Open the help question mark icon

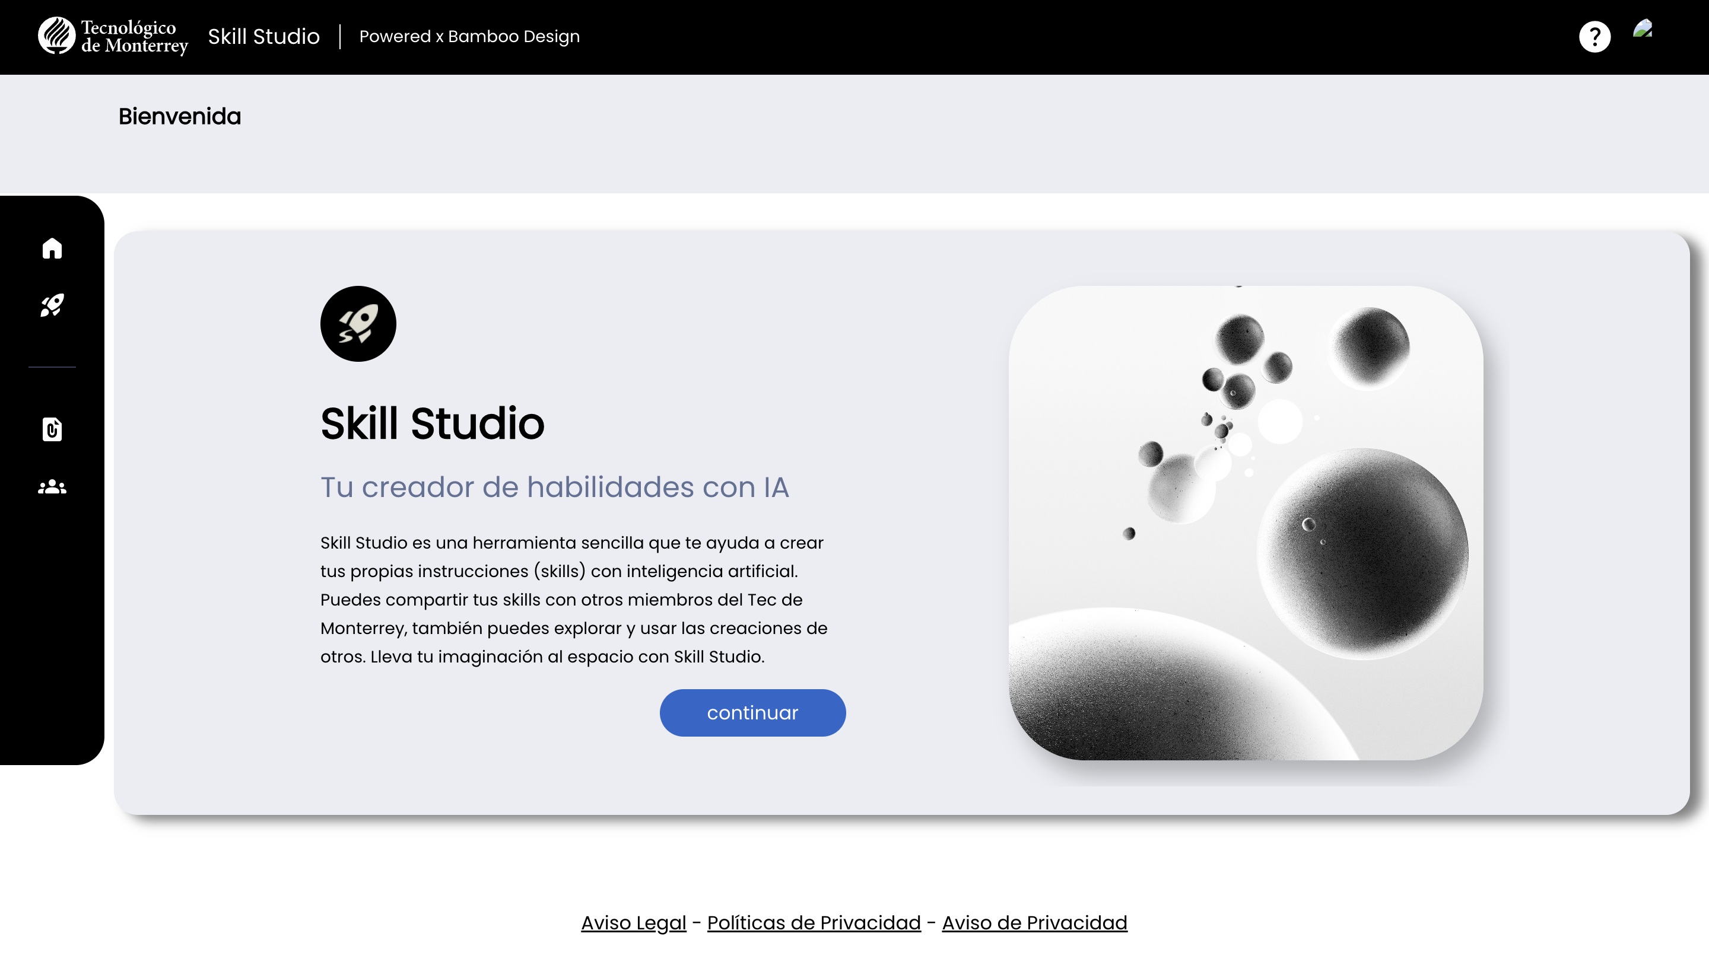click(x=1595, y=36)
